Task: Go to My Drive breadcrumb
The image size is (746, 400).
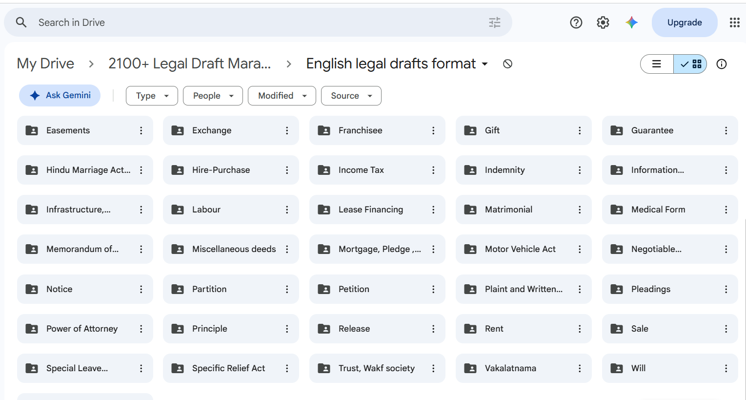Action: [x=45, y=63]
